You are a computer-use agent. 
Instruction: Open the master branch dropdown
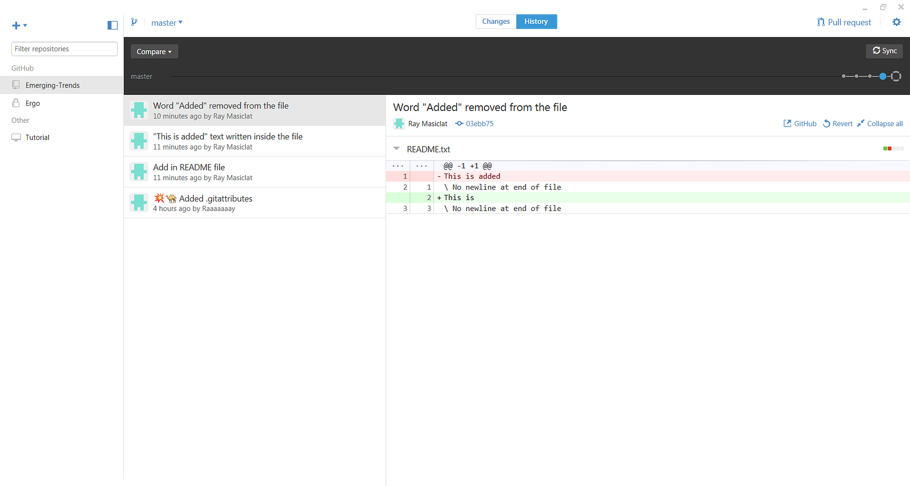coord(167,23)
